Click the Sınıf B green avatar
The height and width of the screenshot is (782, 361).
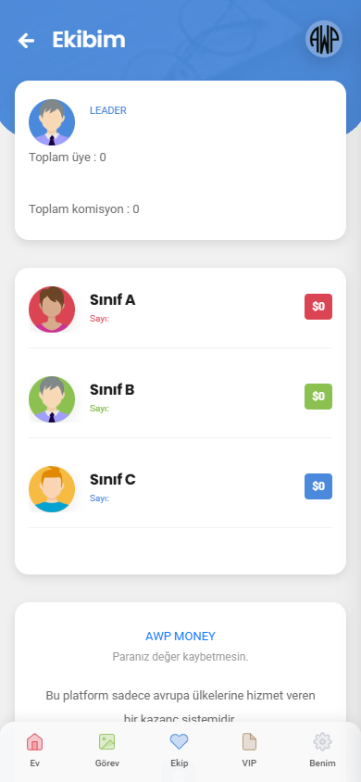(x=52, y=399)
